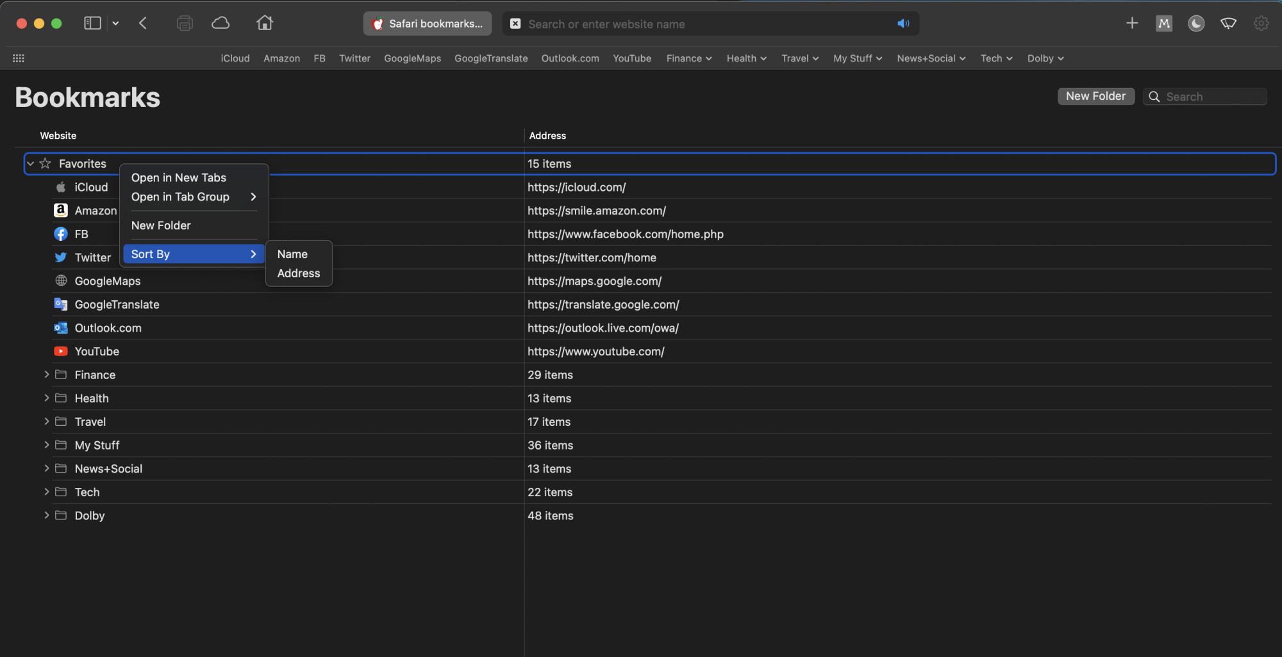This screenshot has width=1282, height=657.
Task: Sort bookmarks by Name
Action: point(299,254)
